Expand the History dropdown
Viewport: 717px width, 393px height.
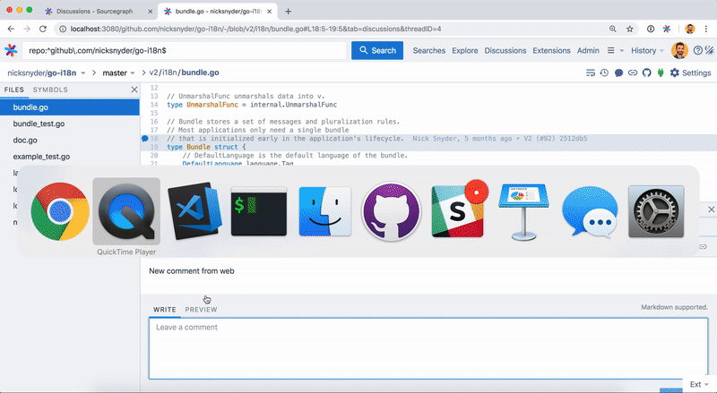(x=647, y=50)
